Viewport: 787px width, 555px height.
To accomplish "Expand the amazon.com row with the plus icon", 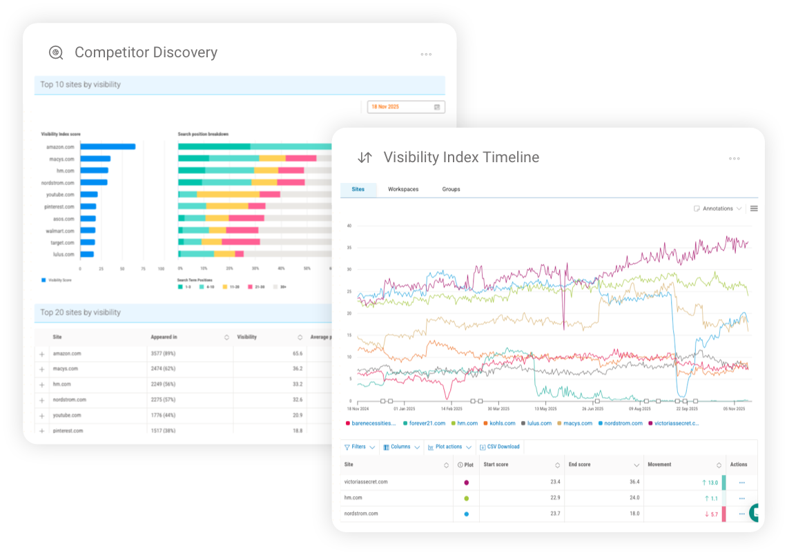I will click(x=43, y=353).
